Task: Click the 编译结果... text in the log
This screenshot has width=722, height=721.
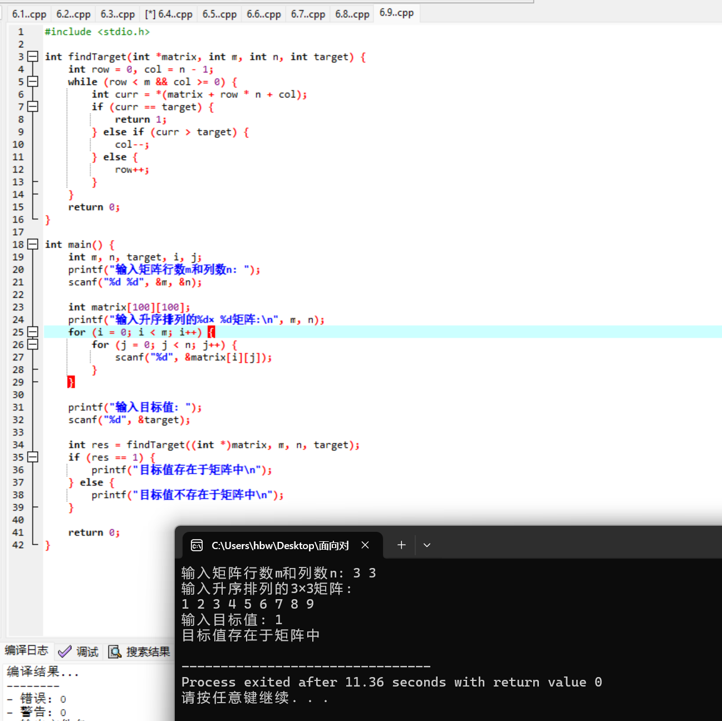Action: point(43,671)
